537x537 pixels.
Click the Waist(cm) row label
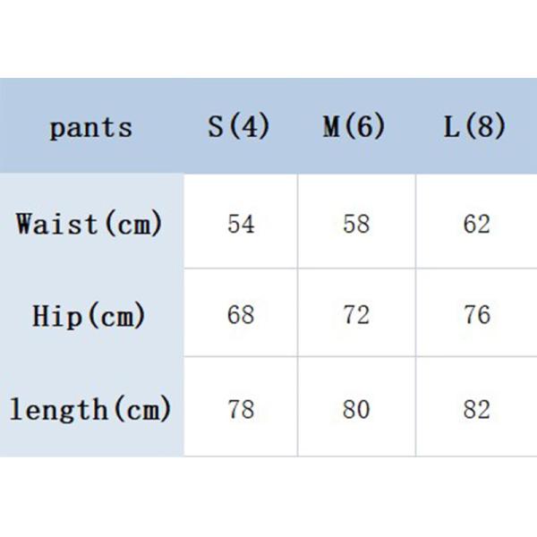(x=89, y=223)
